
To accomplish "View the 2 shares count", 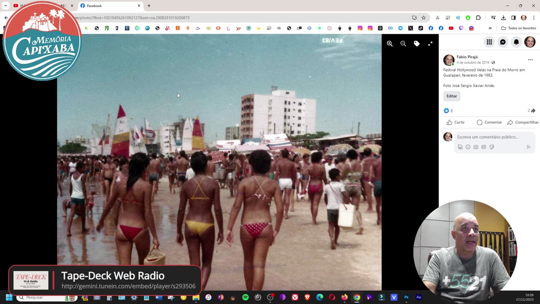I will 531,111.
